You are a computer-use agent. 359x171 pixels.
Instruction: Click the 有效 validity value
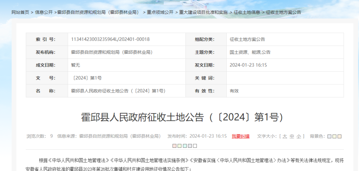[234, 91]
